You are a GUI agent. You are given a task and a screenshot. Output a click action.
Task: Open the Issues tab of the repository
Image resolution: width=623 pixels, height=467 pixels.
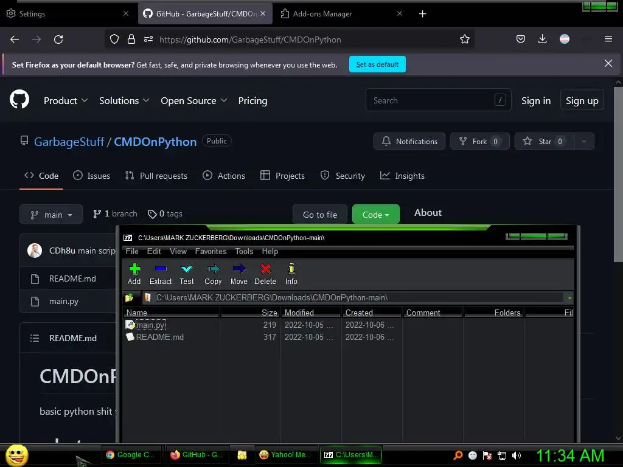point(91,176)
